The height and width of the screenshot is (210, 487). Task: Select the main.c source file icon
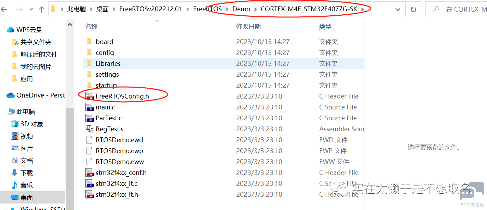pyautogui.click(x=90, y=107)
